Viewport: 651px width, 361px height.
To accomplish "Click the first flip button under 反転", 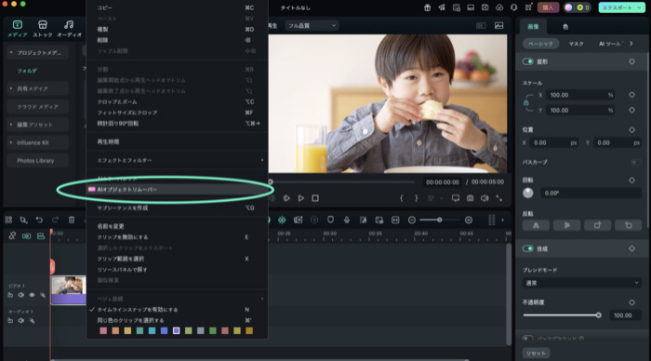I will tap(536, 225).
